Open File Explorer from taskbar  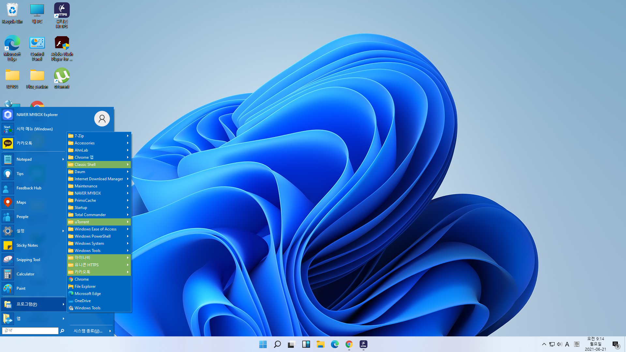click(x=320, y=344)
